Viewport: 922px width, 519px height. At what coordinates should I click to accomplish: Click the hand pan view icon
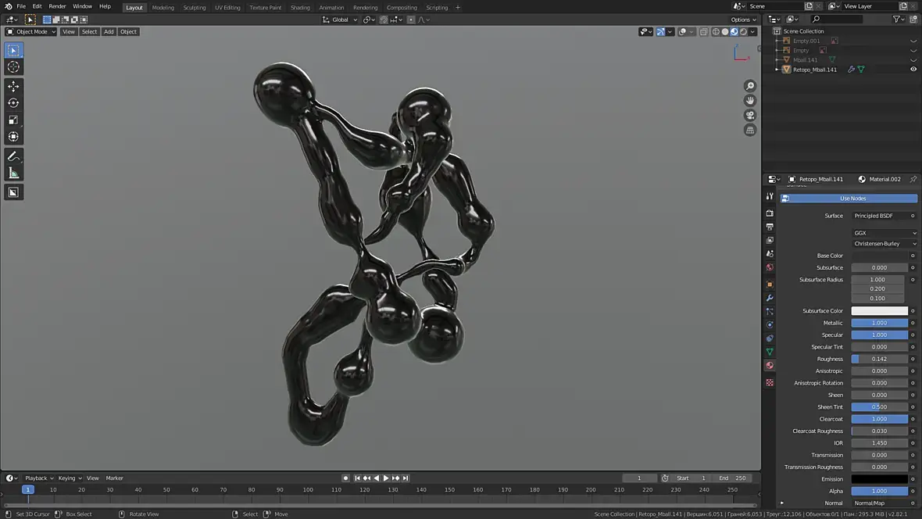pos(750,101)
